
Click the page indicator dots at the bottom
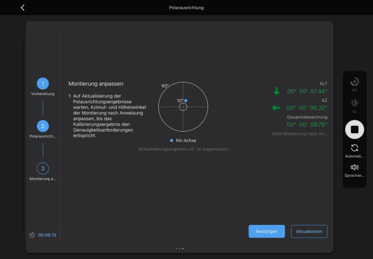pos(180,248)
